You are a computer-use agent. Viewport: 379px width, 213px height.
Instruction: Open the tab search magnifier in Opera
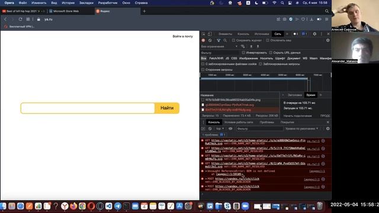tap(327, 11)
